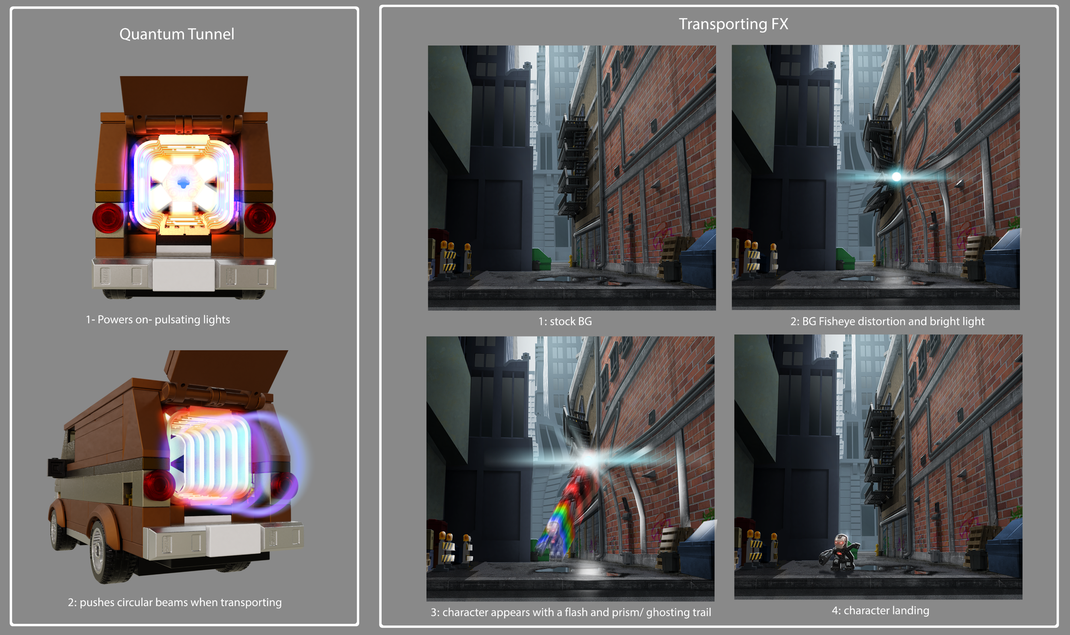The width and height of the screenshot is (1070, 635).
Task: Click the landed armored character in frame 4
Action: 840,552
